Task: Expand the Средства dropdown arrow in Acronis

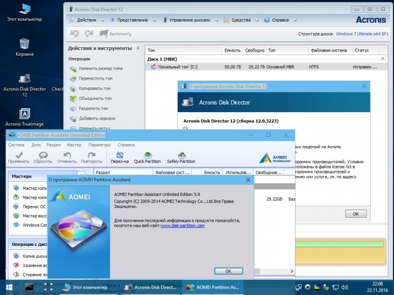Action: (x=257, y=20)
